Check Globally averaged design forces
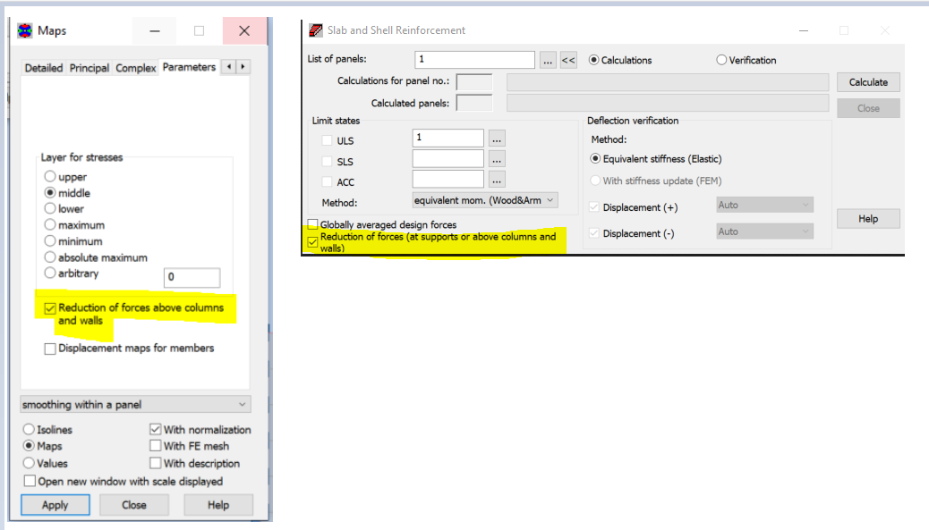The width and height of the screenshot is (929, 530). (x=312, y=224)
